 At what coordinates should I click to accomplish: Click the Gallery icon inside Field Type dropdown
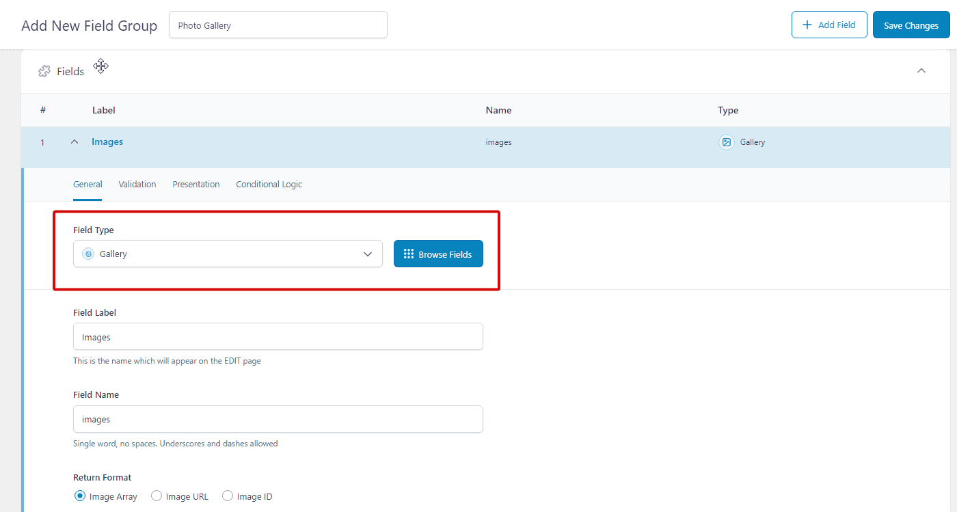point(87,254)
